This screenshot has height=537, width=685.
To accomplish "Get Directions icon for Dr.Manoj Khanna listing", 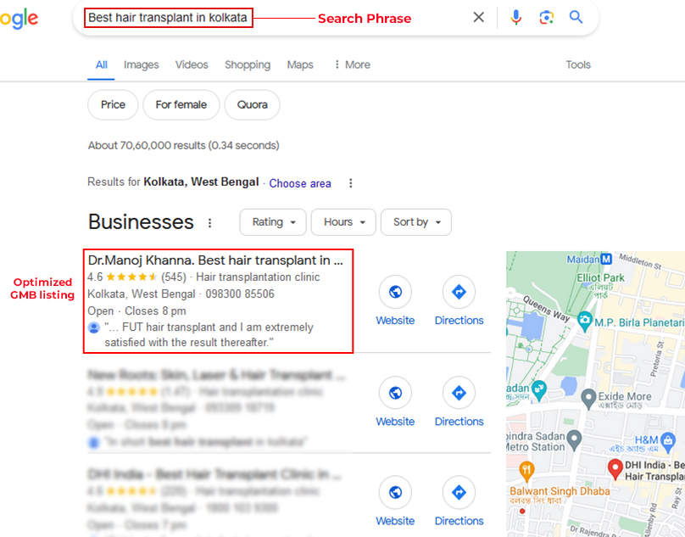I will point(459,292).
